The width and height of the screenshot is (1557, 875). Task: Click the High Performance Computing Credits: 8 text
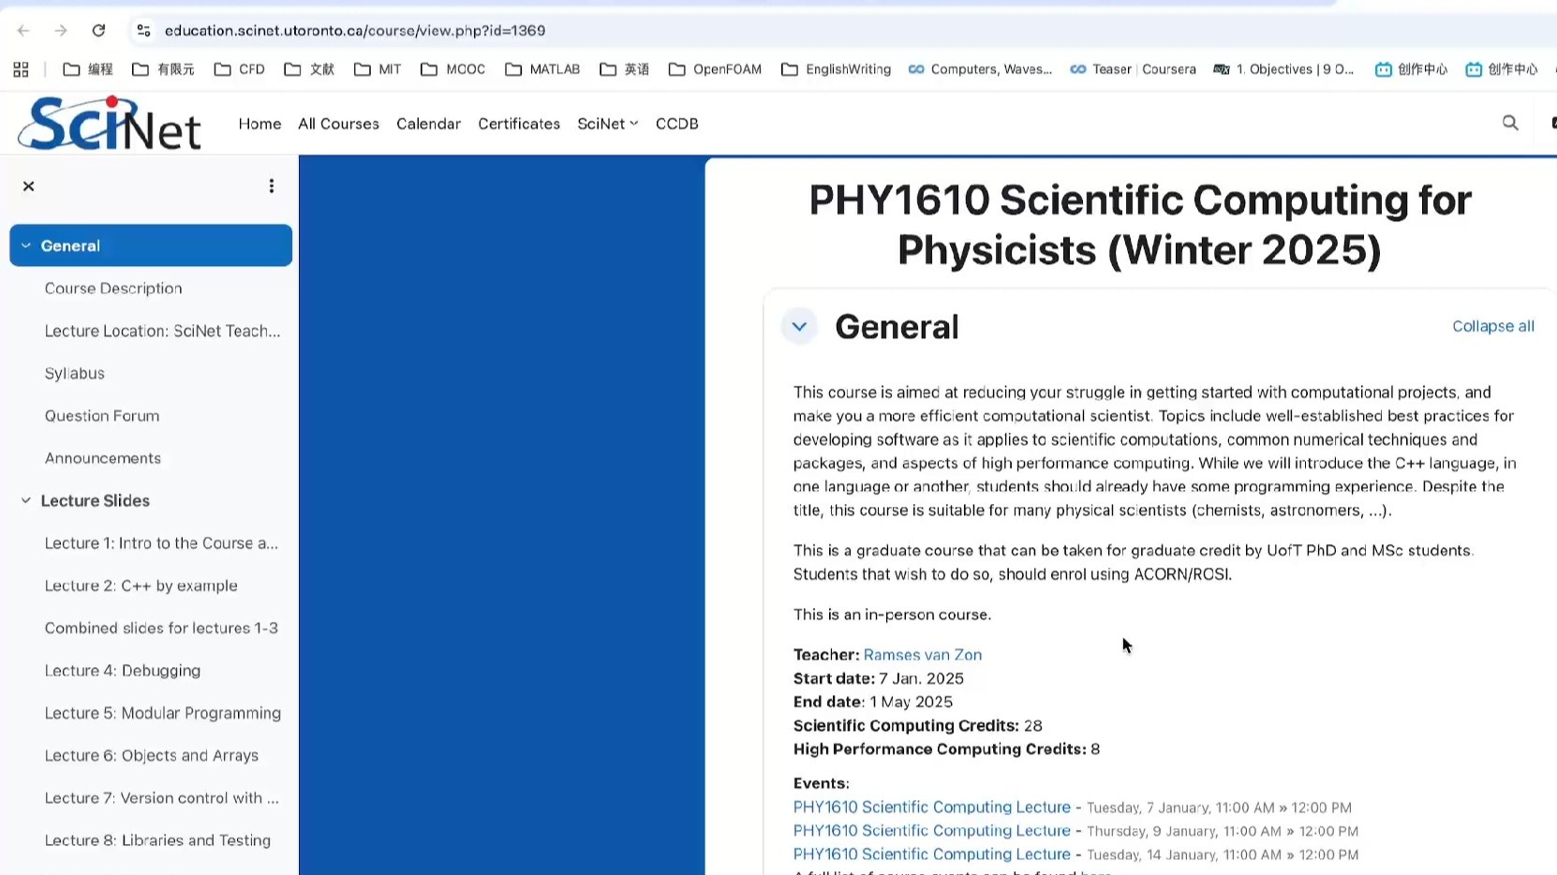946,749
